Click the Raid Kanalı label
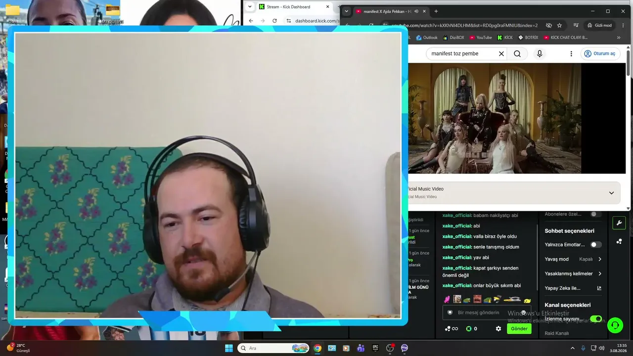 557,333
